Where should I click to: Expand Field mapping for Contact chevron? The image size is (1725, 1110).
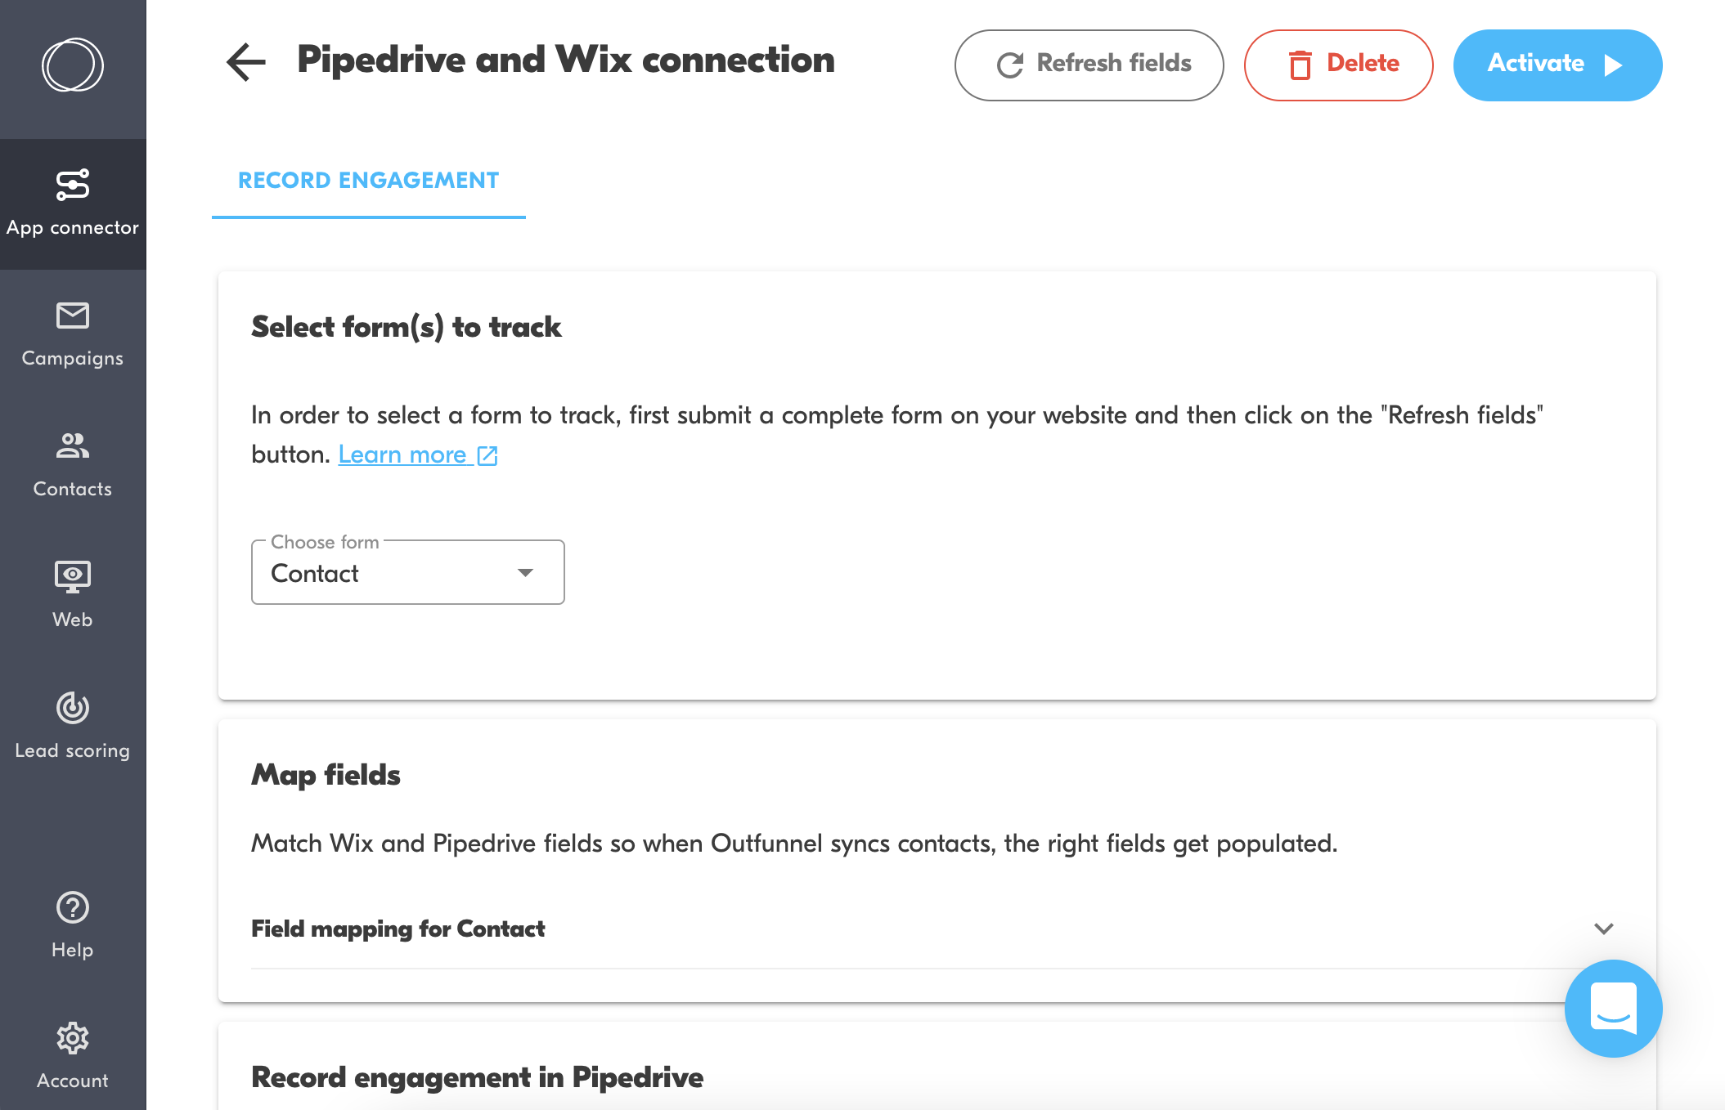[x=1603, y=929]
